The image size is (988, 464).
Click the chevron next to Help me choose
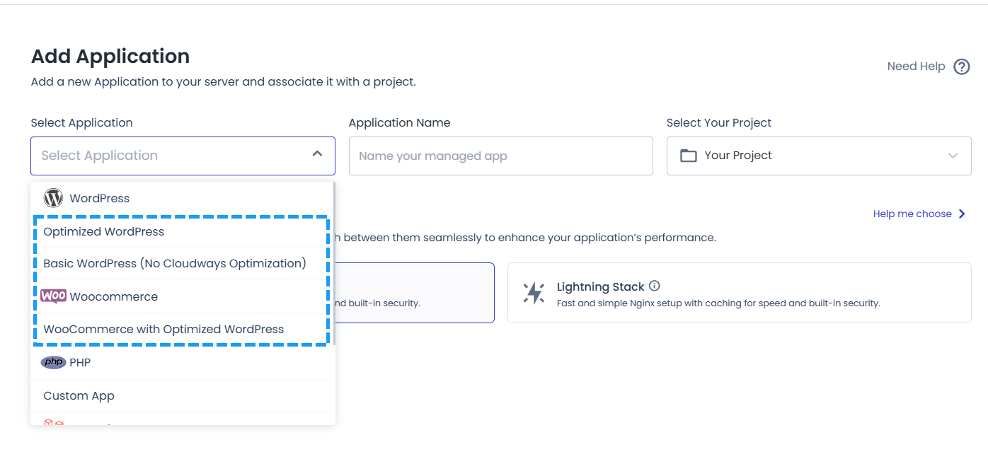coord(962,214)
